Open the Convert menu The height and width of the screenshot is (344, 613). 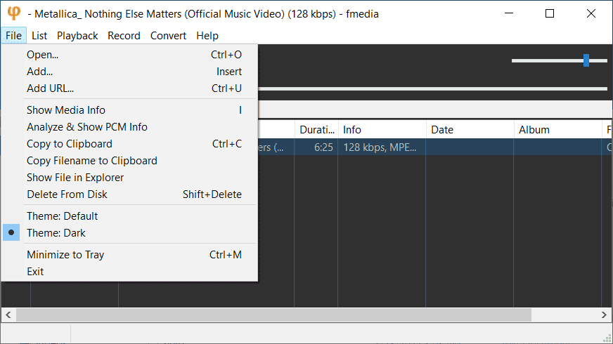coord(168,36)
